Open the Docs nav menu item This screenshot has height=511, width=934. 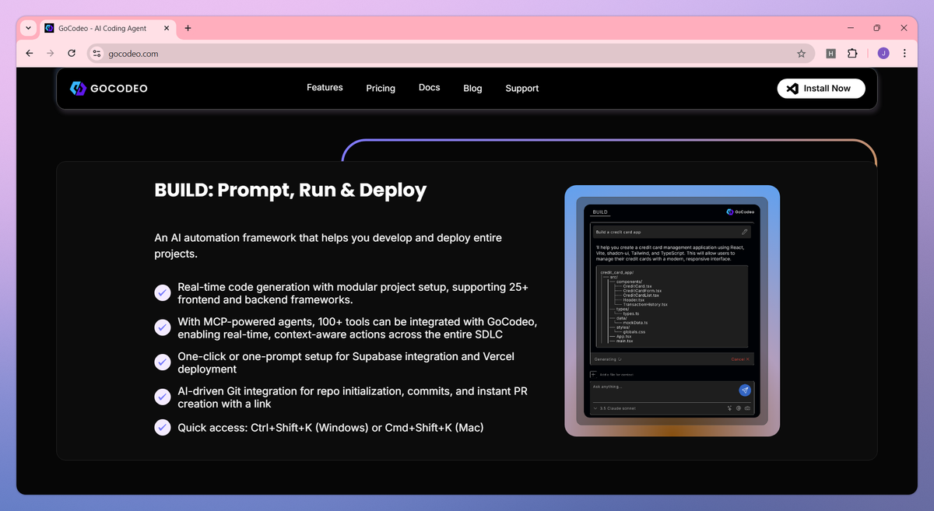click(429, 88)
